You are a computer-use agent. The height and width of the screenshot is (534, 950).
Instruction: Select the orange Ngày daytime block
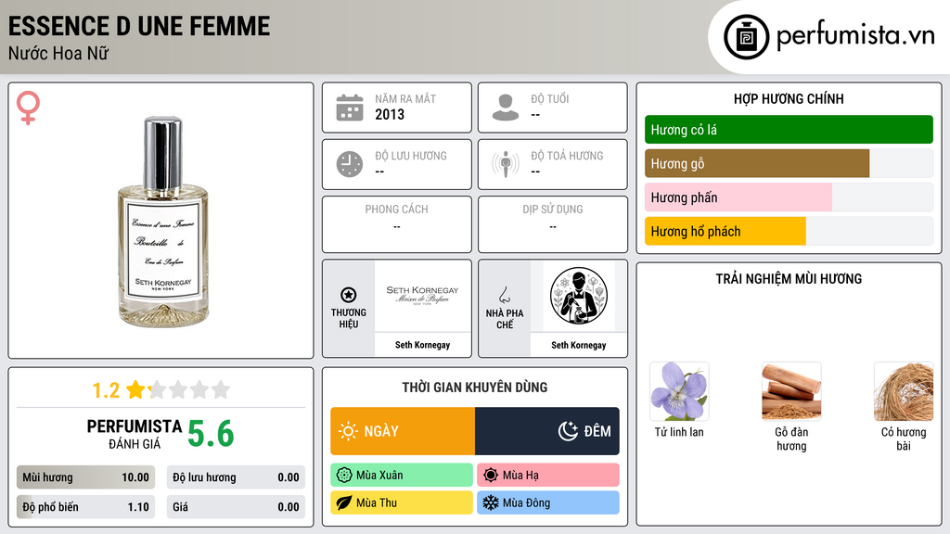click(x=403, y=431)
